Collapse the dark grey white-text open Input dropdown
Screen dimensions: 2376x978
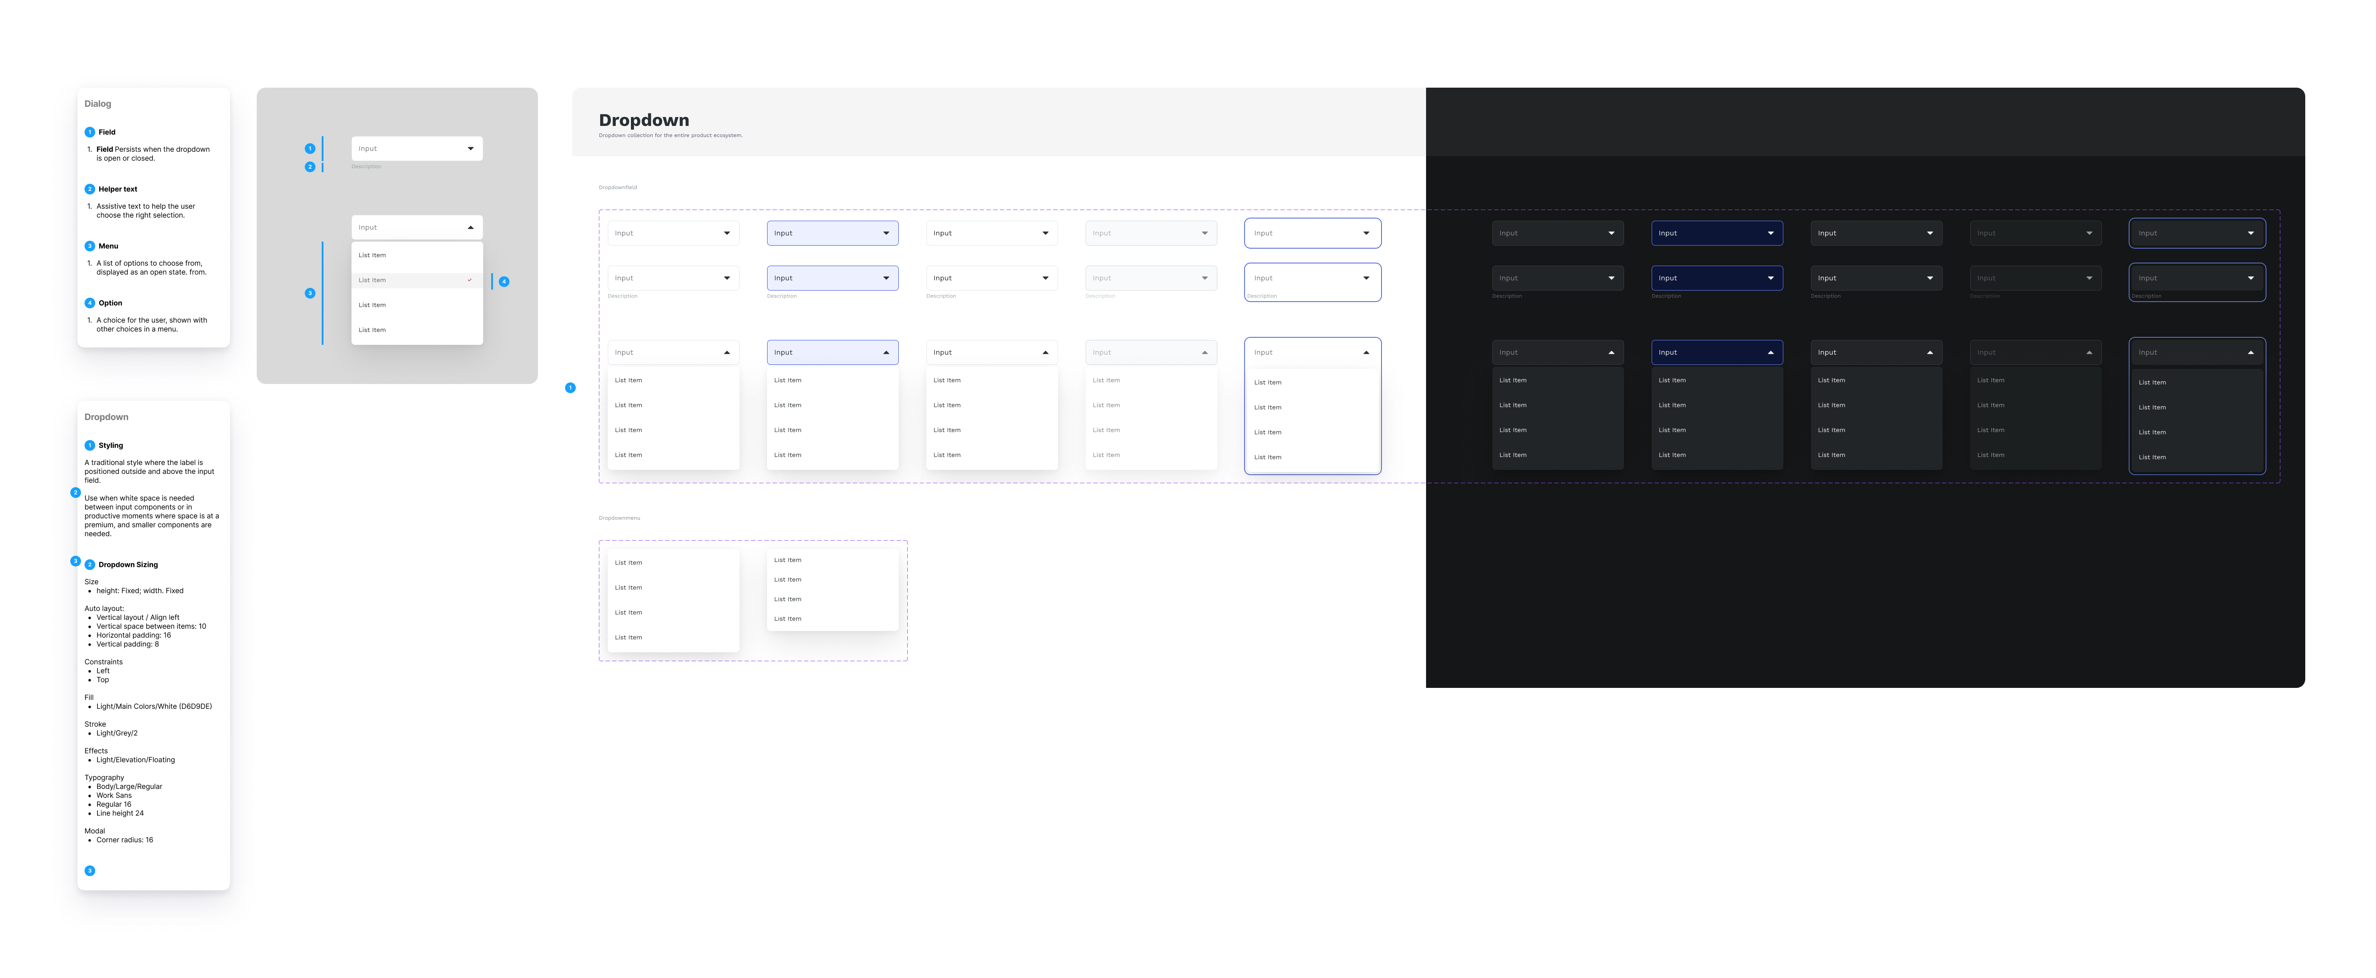click(1876, 352)
